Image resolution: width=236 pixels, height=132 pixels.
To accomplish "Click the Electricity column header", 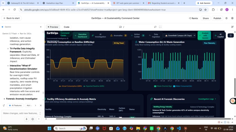I will pos(102,109).
